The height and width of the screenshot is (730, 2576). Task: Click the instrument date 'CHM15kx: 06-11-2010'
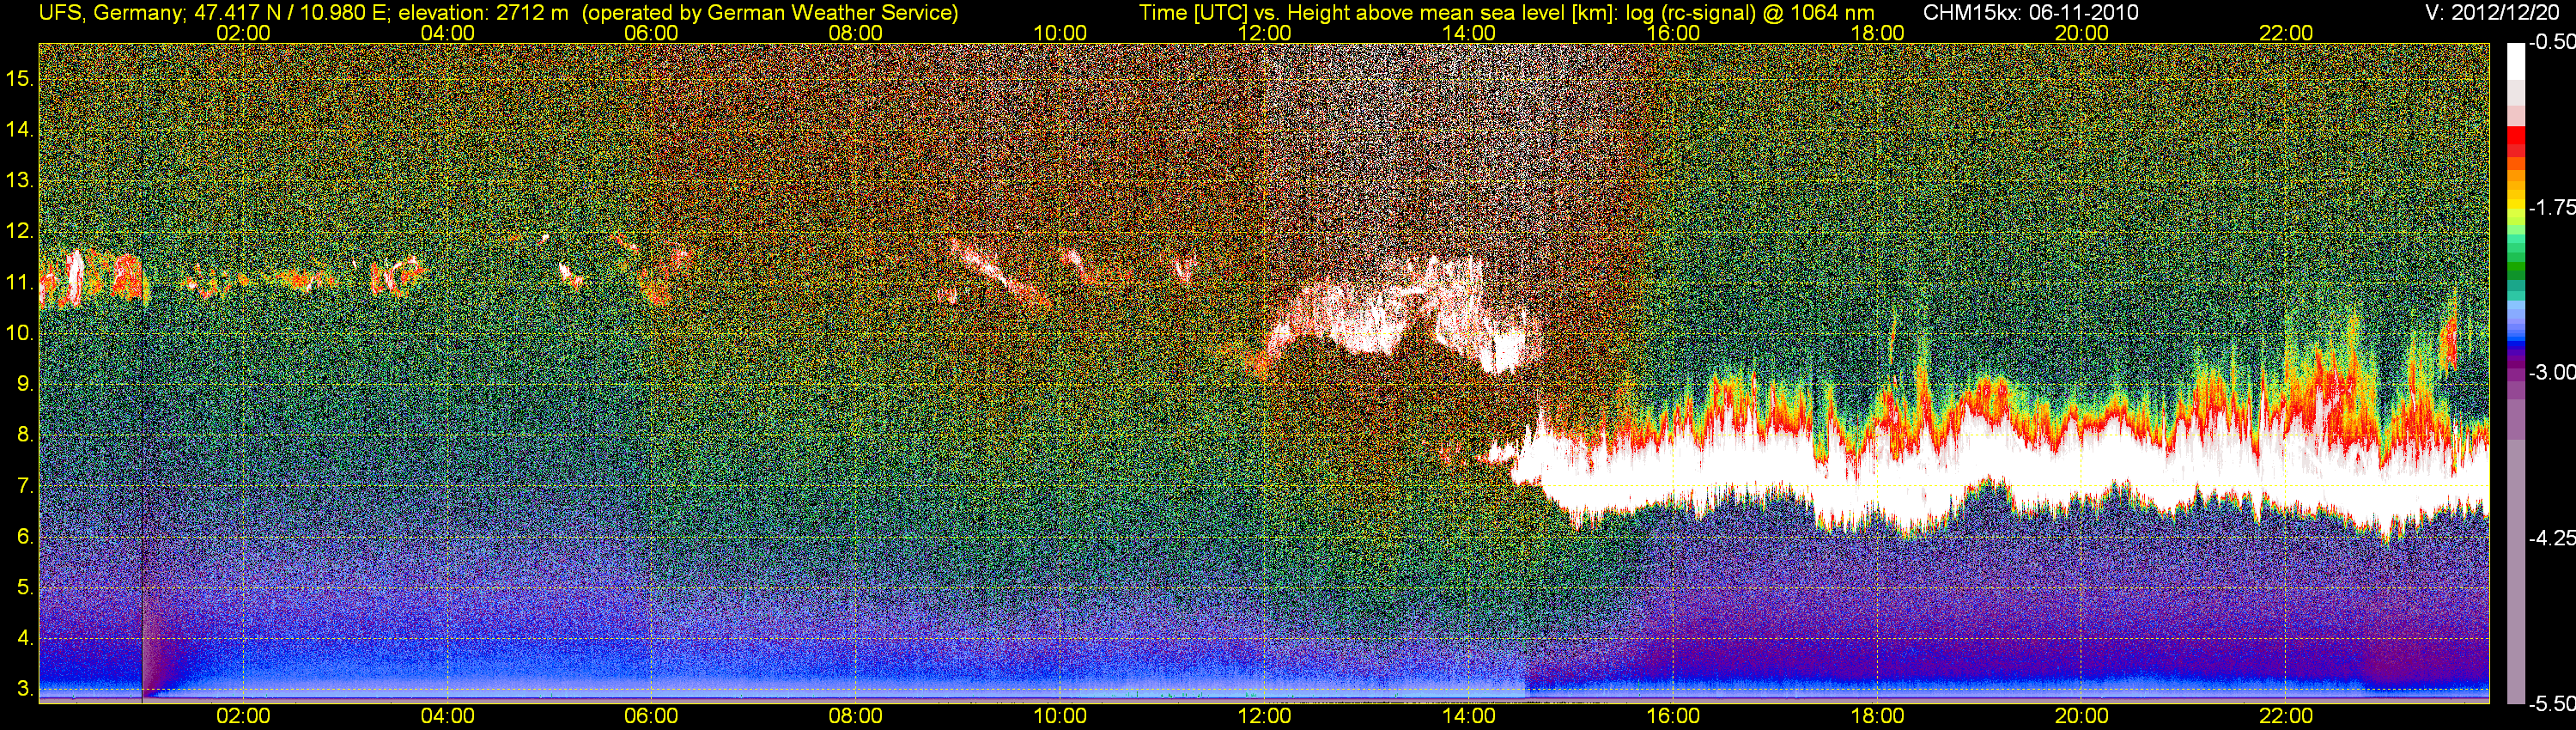click(2029, 13)
